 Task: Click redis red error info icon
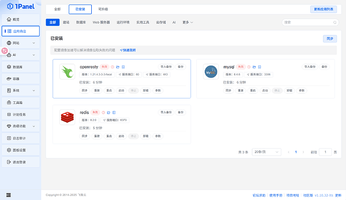103,112
